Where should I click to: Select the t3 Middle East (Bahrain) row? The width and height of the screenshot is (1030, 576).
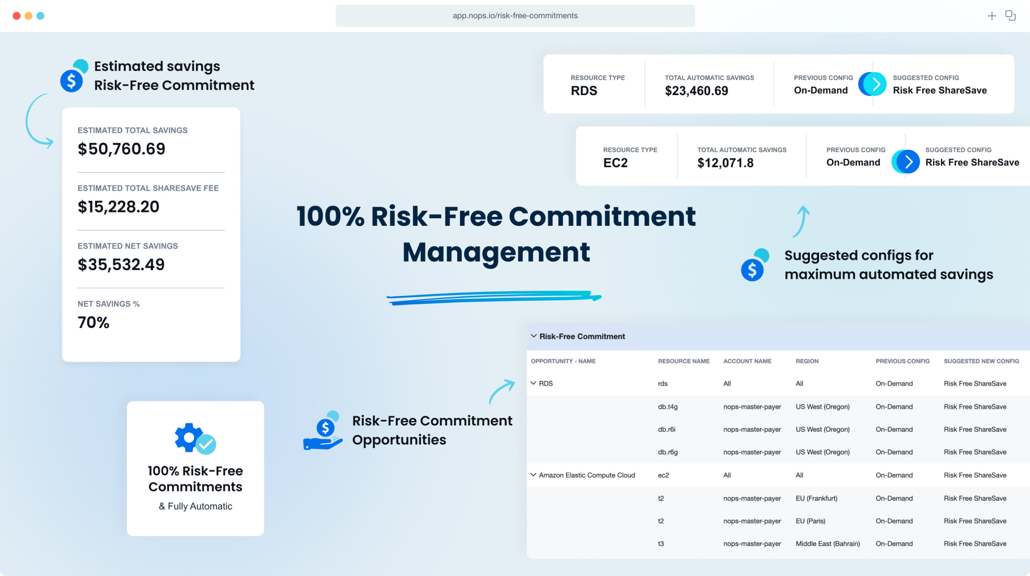tap(778, 543)
